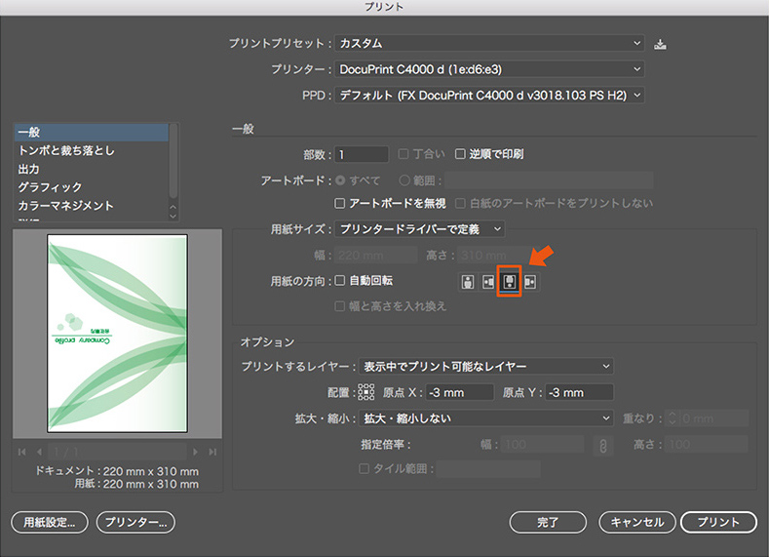Image resolution: width=769 pixels, height=557 pixels.
Task: Go to first preview page
Action: click(x=21, y=452)
